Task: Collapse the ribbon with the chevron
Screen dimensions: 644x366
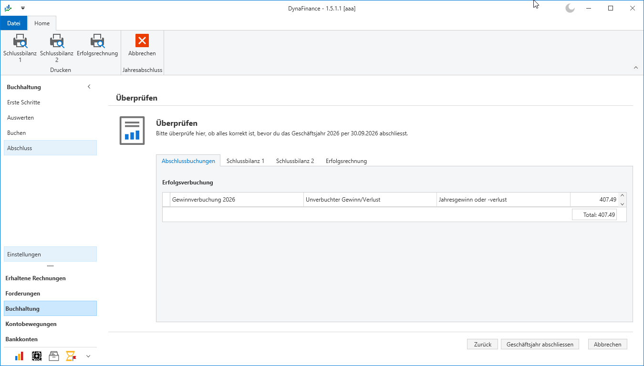Action: pos(635,68)
